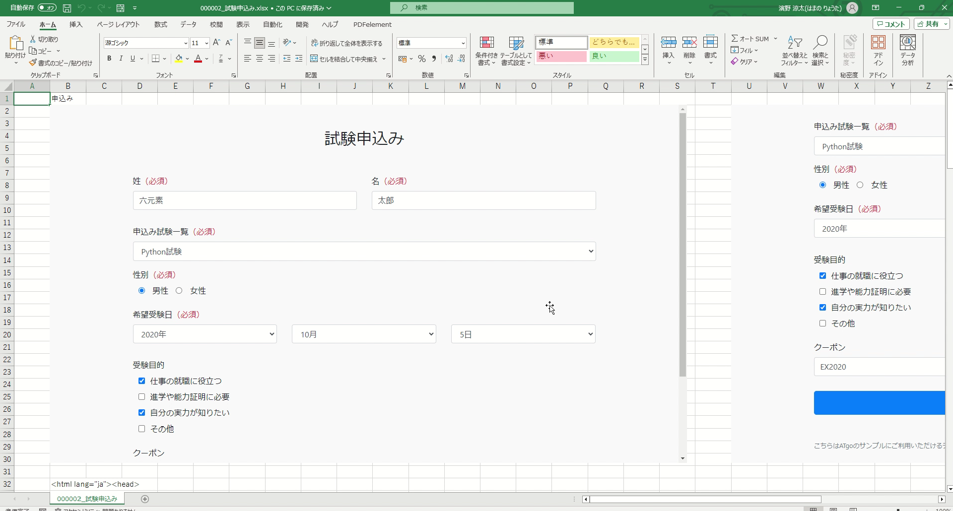Click the Add-ins icon
This screenshot has width=953, height=511.
point(878,43)
